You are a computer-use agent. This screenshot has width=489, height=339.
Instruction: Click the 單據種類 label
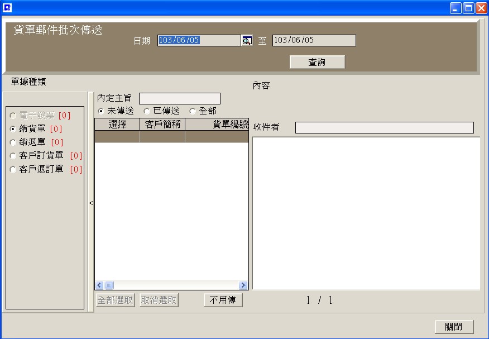pos(28,82)
